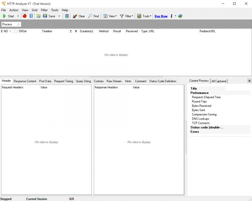Switch to the Comment tab

[141, 81]
